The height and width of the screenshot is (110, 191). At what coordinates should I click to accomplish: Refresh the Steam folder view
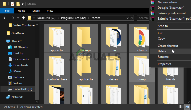(x=132, y=18)
